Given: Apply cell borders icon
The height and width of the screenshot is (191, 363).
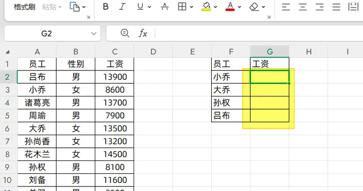Looking at the screenshot, I should pos(182,7).
